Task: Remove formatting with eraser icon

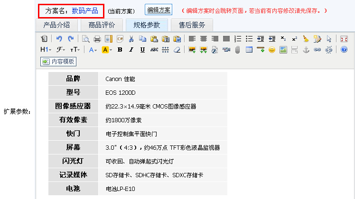Action: click(x=177, y=50)
